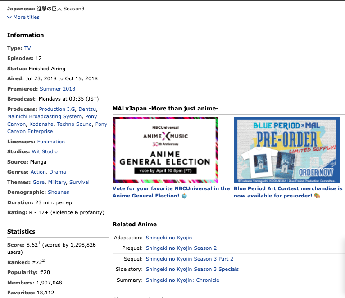
Task: Open Production I.G producer link
Action: (x=57, y=109)
